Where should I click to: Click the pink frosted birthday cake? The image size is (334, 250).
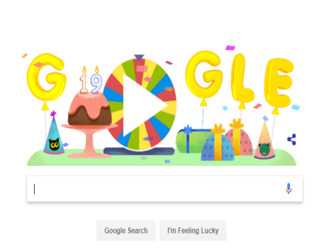pos(90,109)
